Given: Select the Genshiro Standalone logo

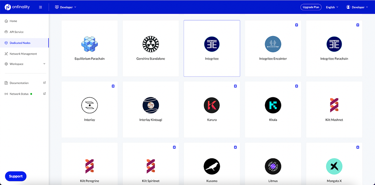Looking at the screenshot, I should [x=151, y=44].
